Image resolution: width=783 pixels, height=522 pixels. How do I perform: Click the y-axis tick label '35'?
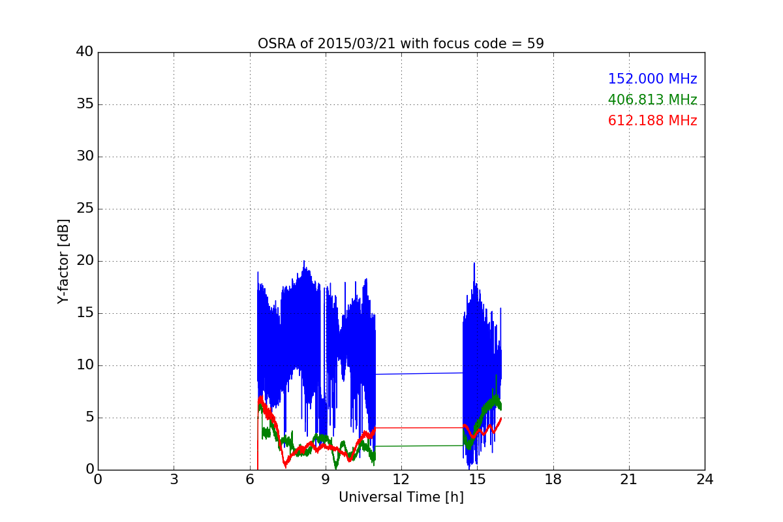85,104
